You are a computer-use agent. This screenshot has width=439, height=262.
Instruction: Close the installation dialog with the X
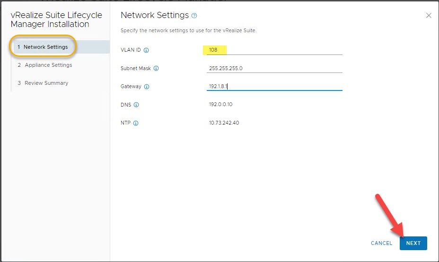click(429, 16)
